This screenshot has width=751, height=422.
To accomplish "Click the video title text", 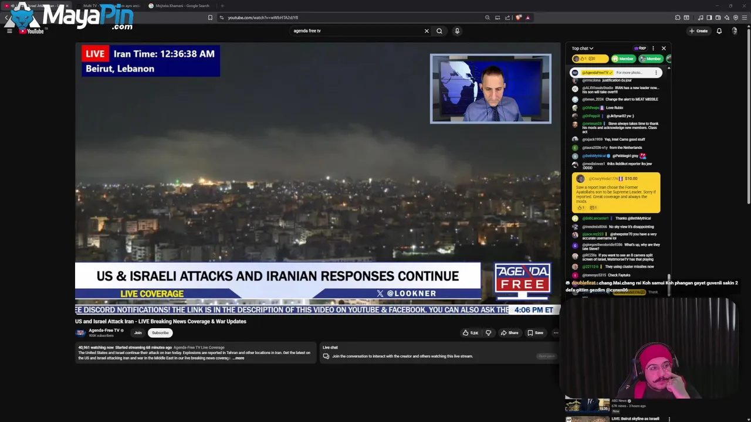I will coord(160,321).
